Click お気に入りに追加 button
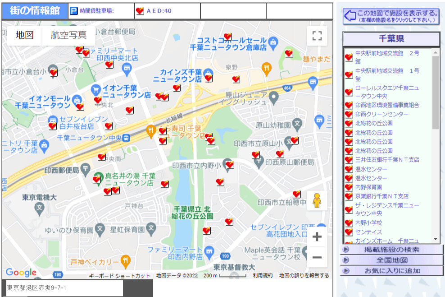Viewport: 445px width, 297px height. (x=392, y=271)
